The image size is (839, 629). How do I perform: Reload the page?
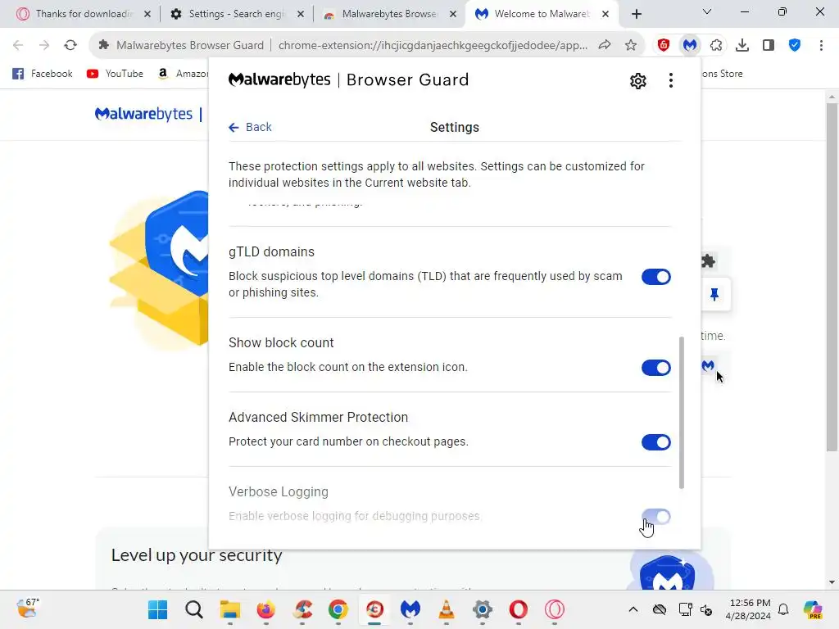70,46
